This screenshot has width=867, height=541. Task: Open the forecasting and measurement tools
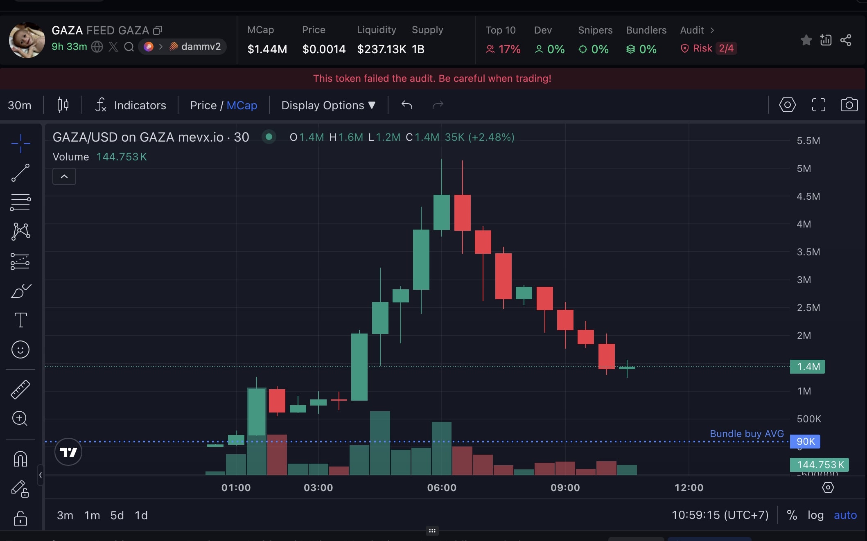(20, 261)
